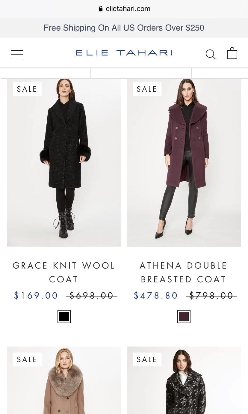The height and width of the screenshot is (414, 248).
Task: Tap the free shipping announcement banner
Action: click(124, 28)
